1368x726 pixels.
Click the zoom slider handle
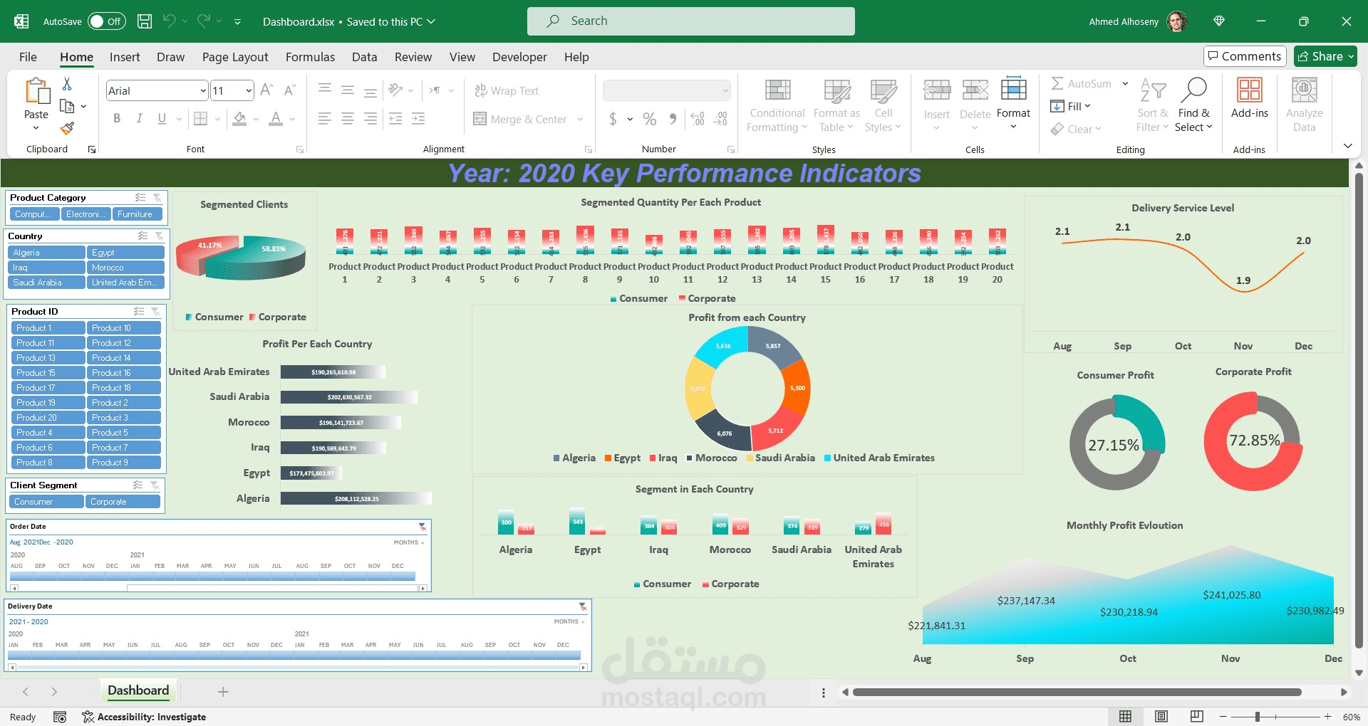(x=1258, y=717)
